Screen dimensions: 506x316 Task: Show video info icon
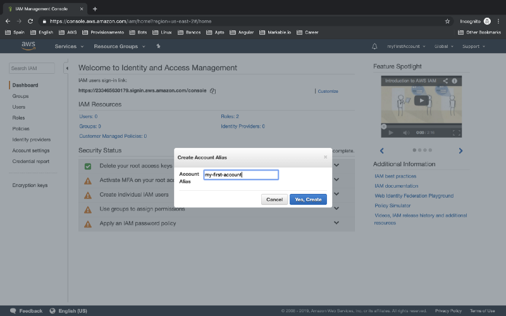pos(454,81)
